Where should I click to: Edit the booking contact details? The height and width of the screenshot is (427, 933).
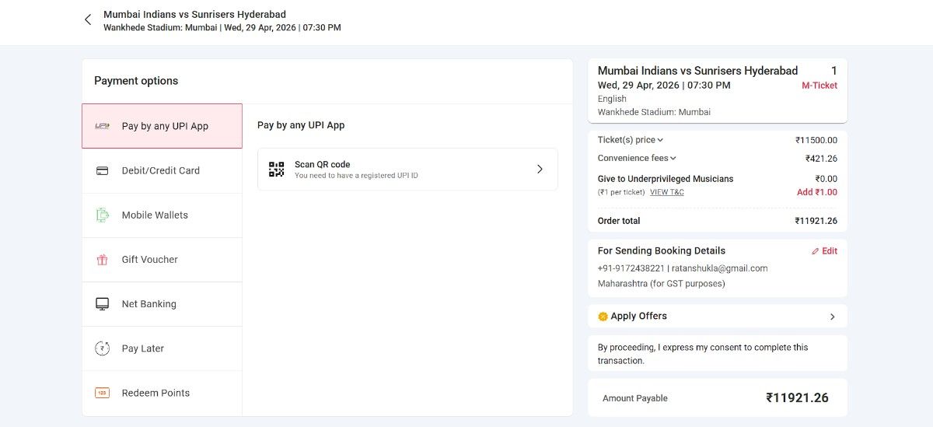point(824,251)
